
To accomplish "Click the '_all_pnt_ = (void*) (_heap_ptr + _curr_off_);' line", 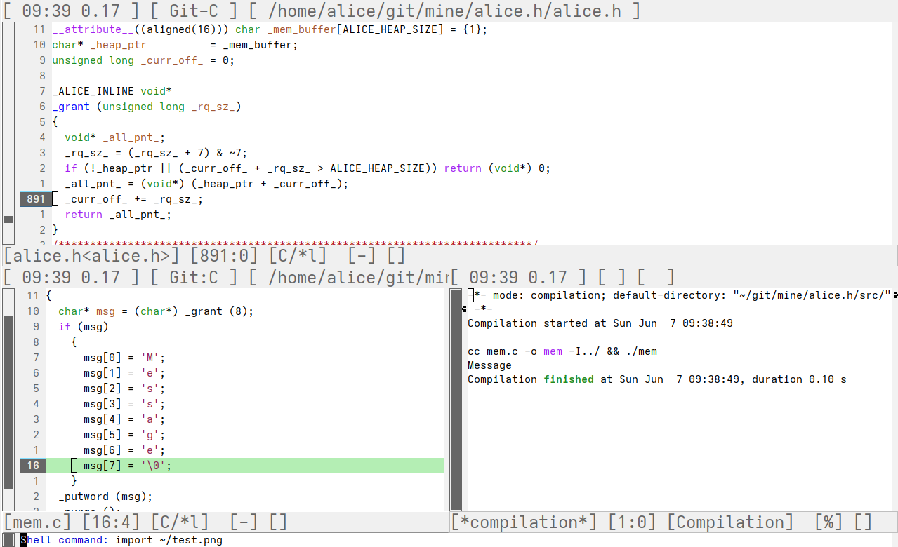I will coord(206,184).
